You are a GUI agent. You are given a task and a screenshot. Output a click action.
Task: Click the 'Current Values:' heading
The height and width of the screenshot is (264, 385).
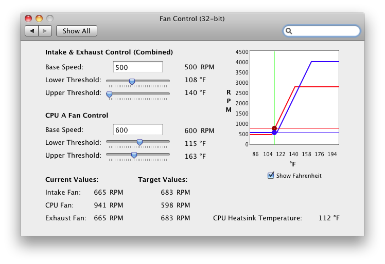(x=72, y=179)
